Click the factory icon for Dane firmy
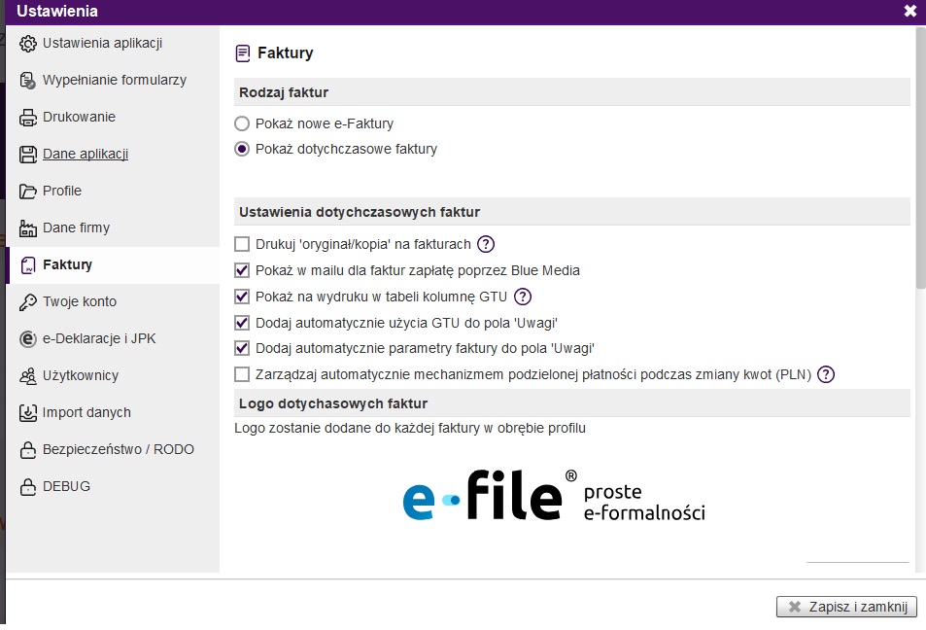Viewport: 926px width, 630px height. (27, 228)
